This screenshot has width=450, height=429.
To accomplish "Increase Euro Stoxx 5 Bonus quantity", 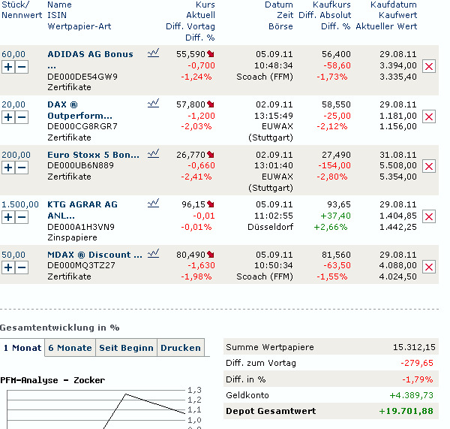I will [x=8, y=167].
